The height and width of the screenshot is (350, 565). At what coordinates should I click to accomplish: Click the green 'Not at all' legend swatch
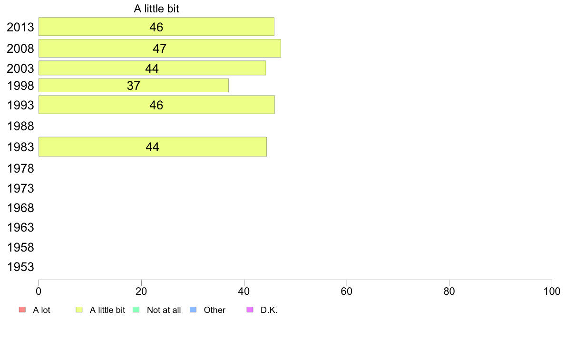pyautogui.click(x=136, y=310)
